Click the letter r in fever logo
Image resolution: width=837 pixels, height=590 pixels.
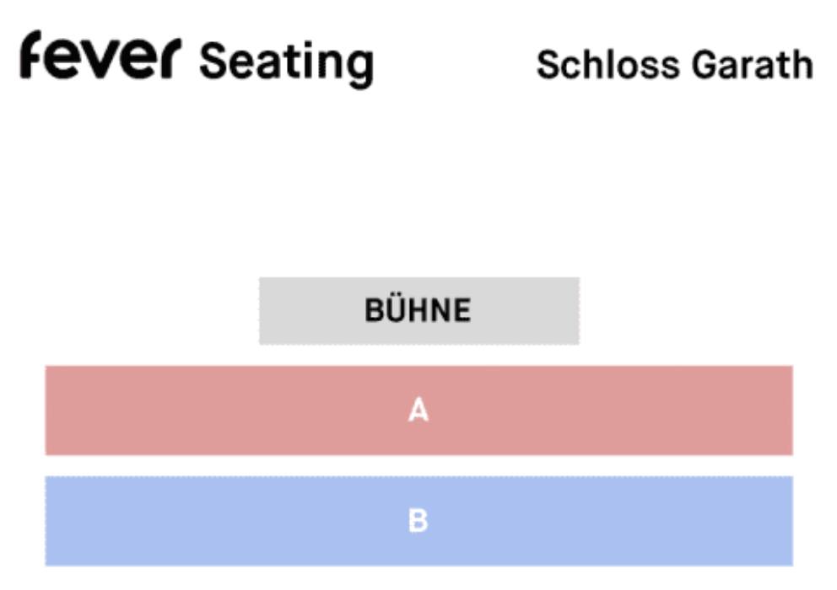coord(172,59)
